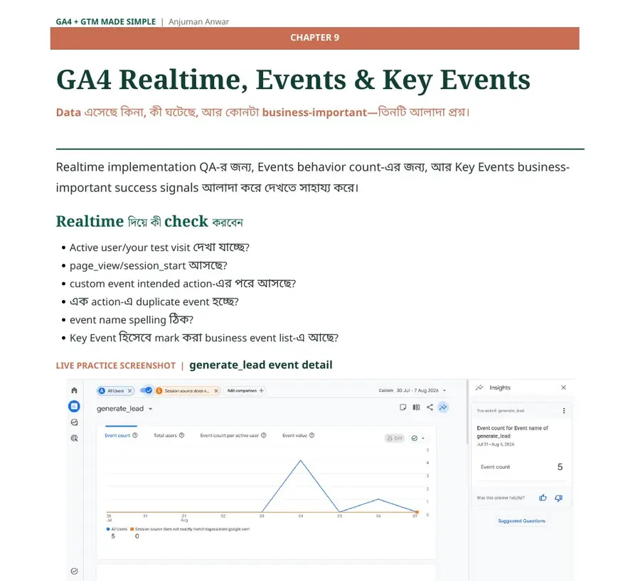Viewport: 640px width, 581px height.
Task: Select the Reports icon in sidebar
Action: [x=74, y=406]
